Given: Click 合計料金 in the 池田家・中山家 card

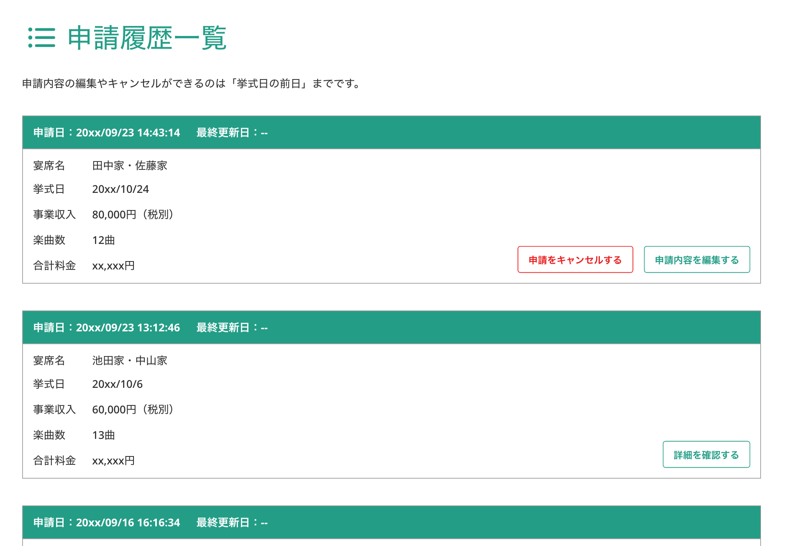Looking at the screenshot, I should click(x=54, y=461).
